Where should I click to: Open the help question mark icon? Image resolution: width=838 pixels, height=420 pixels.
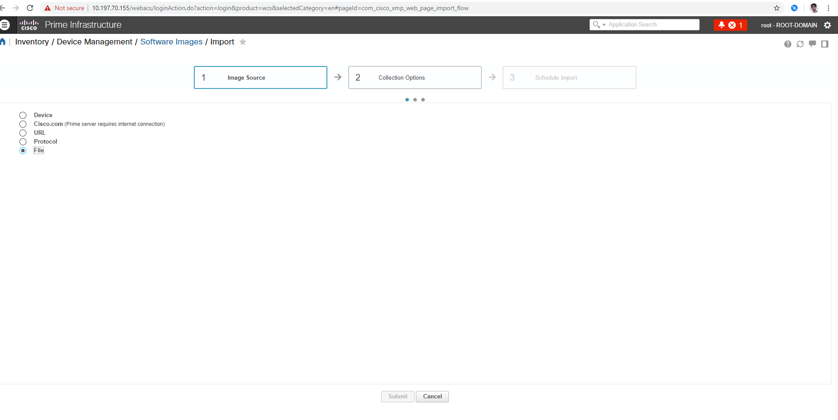(788, 44)
